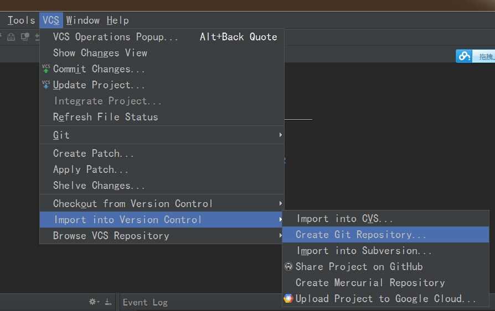Click the lock icon in the toolbar
The image size is (495, 311).
(x=11, y=37)
